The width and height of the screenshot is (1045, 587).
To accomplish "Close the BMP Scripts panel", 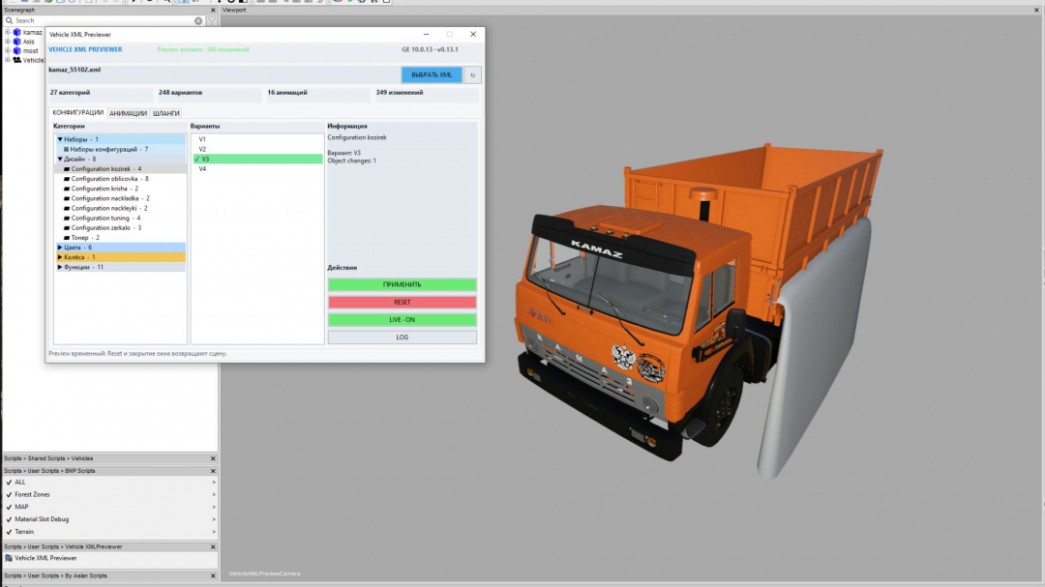I will tap(213, 471).
